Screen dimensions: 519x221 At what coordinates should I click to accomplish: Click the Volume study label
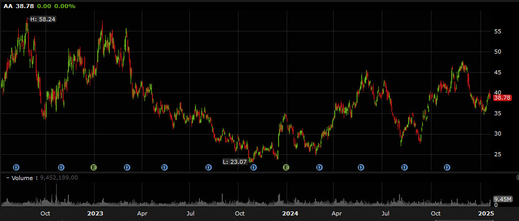point(22,178)
